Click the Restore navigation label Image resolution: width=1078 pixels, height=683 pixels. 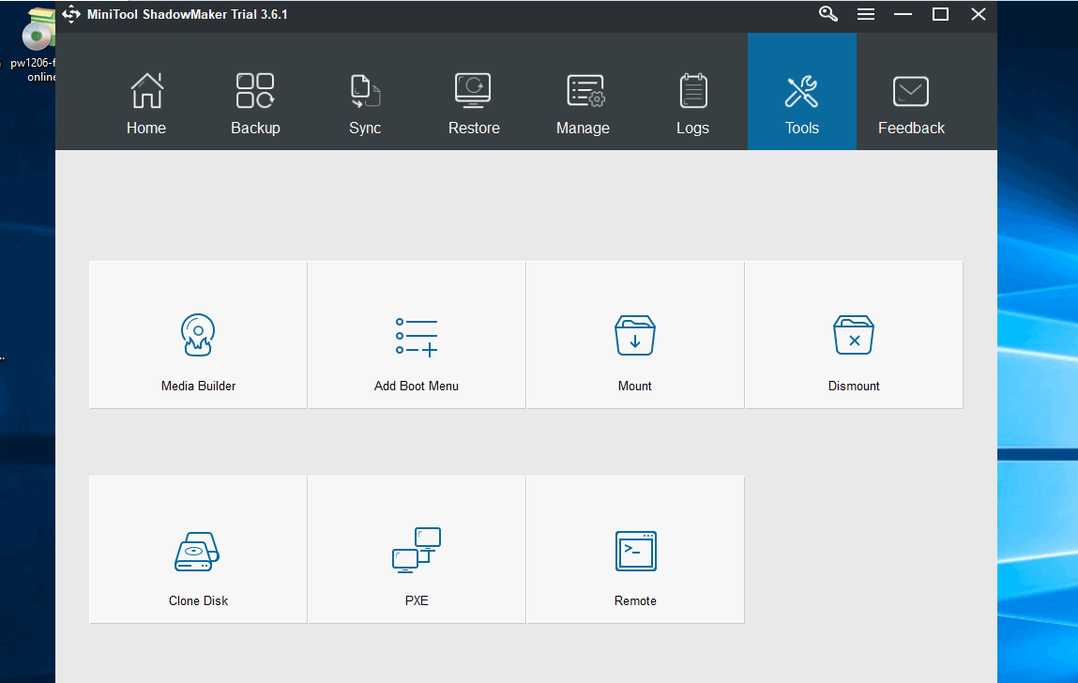(473, 128)
